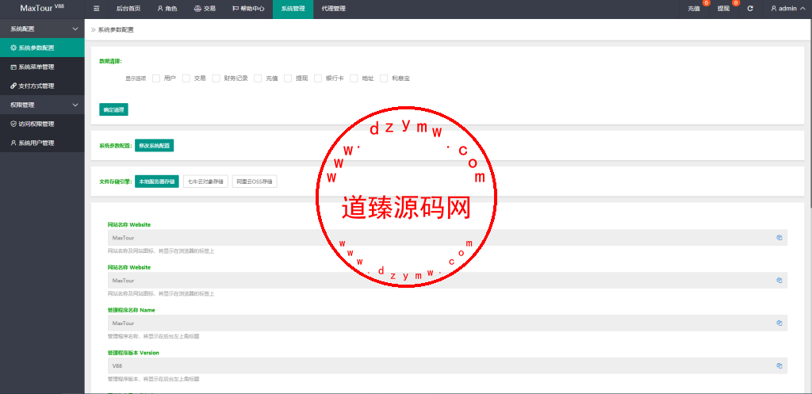This screenshot has width=812, height=394.
Task: Open 系统用户管理 in the sidebar
Action: click(42, 143)
